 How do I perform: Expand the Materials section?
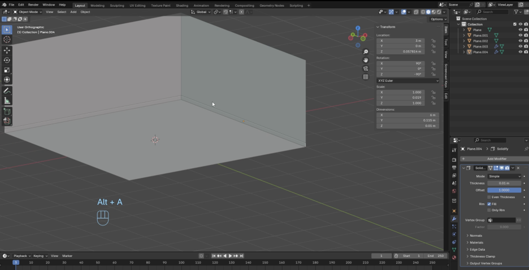coord(476,243)
